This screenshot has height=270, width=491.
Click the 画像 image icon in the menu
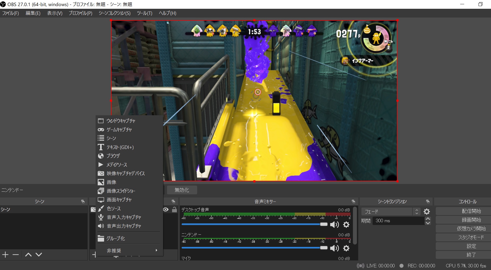tap(101, 182)
